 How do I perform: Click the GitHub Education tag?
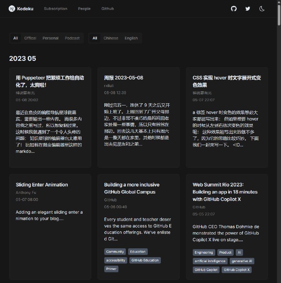tap(145, 260)
